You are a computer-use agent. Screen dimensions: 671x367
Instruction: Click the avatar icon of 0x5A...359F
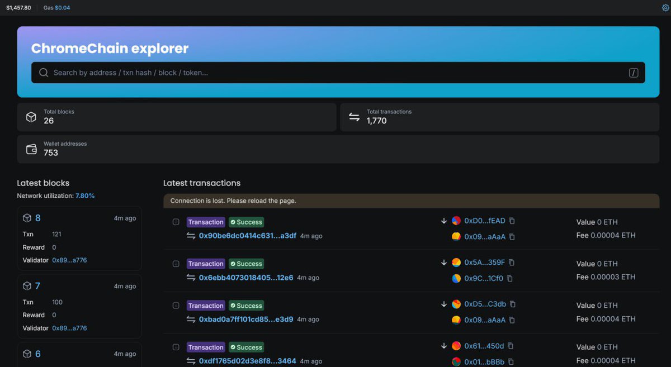[456, 263]
